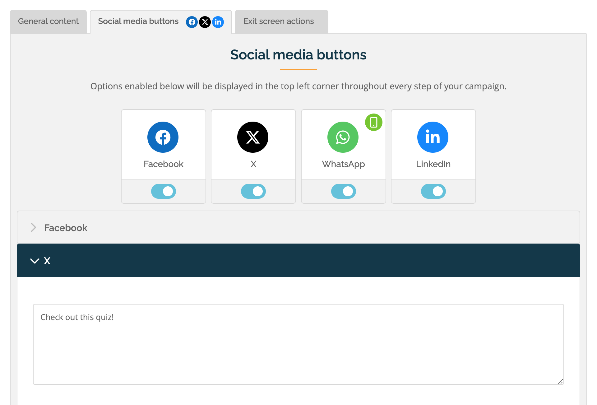Click into the X share message text area
Screen dimensions: 597x405
point(298,344)
